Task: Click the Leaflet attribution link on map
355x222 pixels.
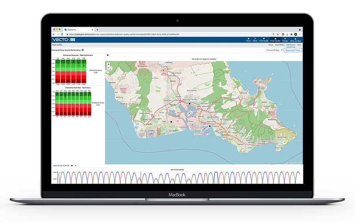Action: 288,163
